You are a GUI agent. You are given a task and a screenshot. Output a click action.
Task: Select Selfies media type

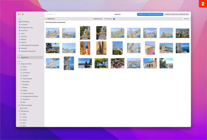(25, 70)
